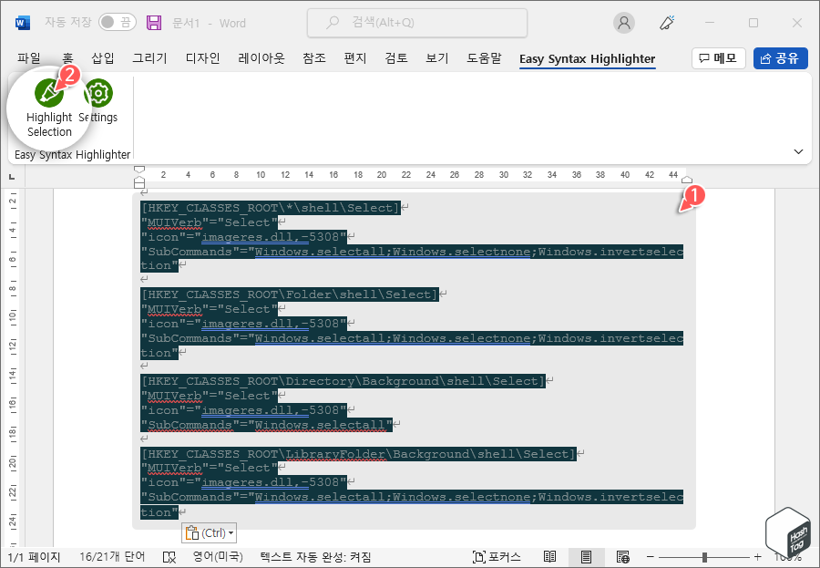Click the right indent marker on ruler
This screenshot has height=568, width=820.
tap(687, 180)
